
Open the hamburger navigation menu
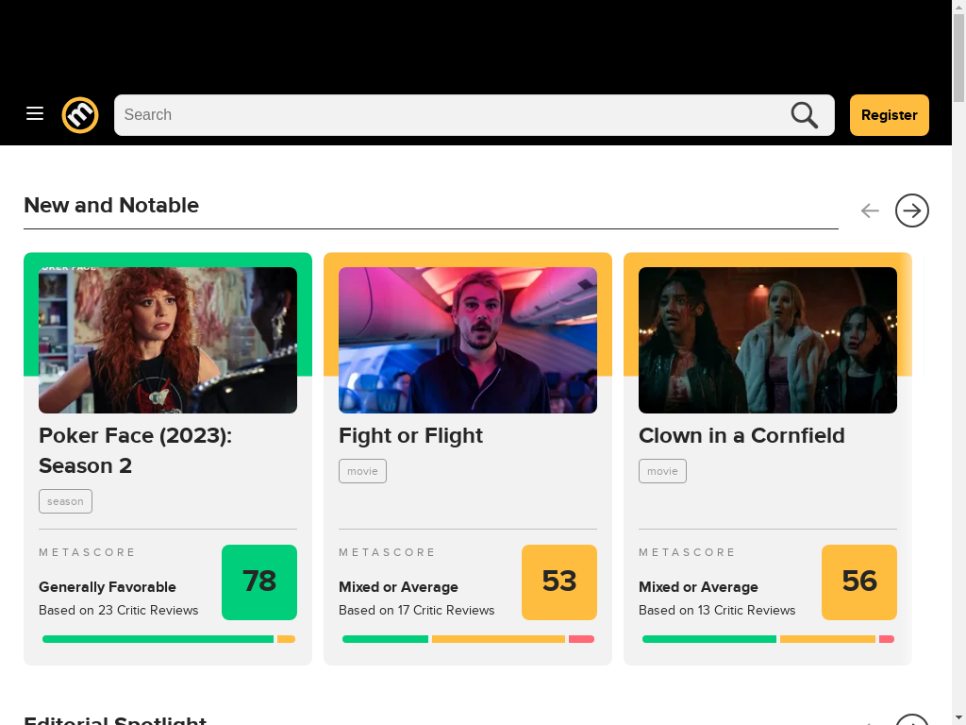click(35, 114)
